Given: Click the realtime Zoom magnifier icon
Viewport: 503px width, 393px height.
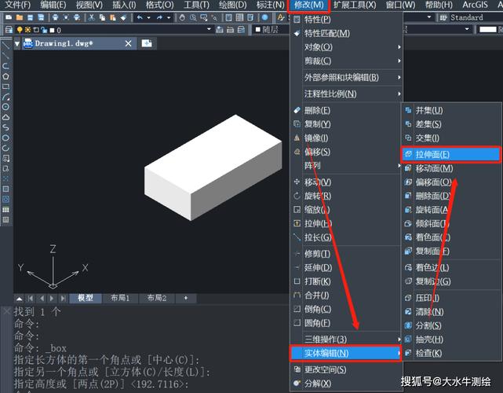Looking at the screenshot, I should (193, 17).
